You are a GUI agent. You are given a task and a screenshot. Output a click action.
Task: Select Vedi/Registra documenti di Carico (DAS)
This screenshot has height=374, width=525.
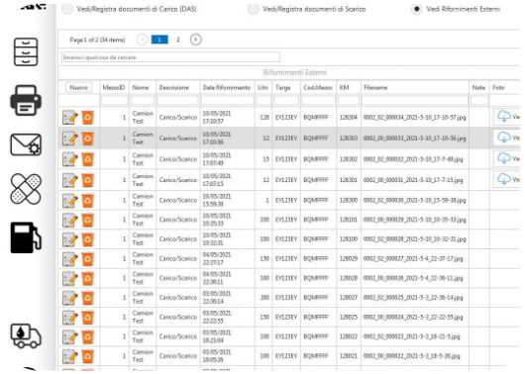(67, 9)
